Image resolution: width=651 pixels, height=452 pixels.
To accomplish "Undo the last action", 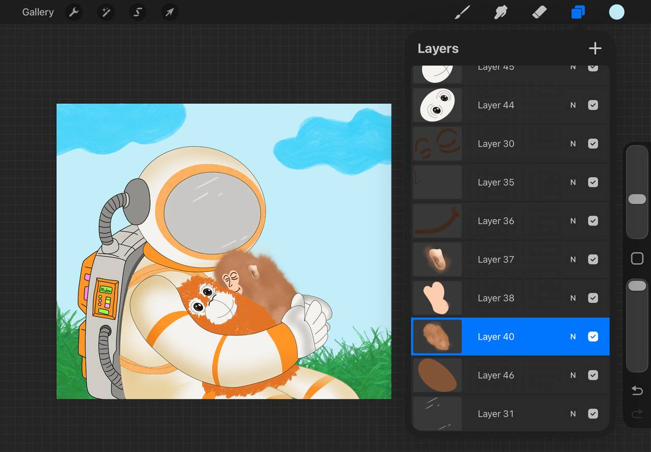I will (637, 391).
